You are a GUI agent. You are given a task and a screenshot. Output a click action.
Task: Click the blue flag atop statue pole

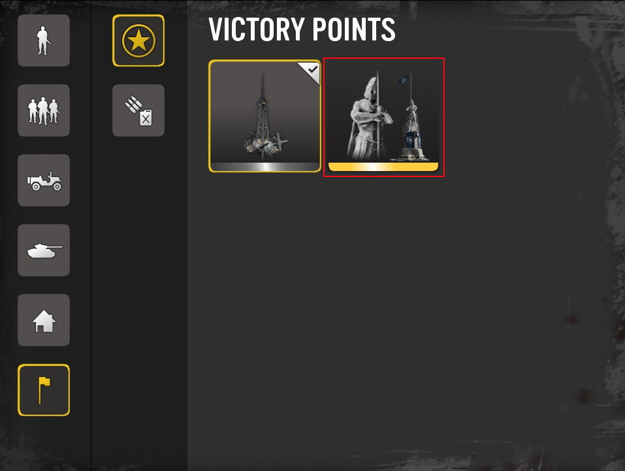[x=404, y=80]
